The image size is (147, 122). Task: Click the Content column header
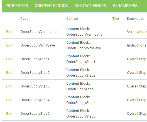tap(72, 19)
